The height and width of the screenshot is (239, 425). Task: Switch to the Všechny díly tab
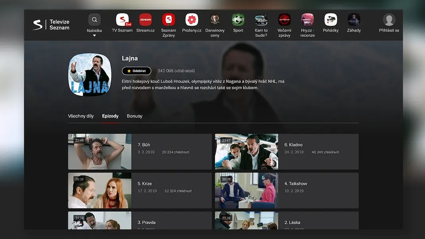point(81,116)
